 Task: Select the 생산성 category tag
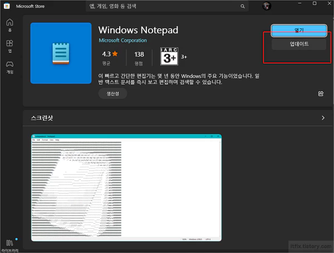click(112, 93)
